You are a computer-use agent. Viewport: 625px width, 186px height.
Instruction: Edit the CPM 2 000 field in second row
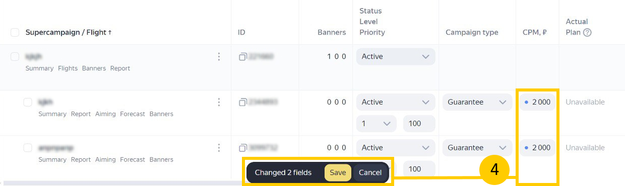tap(537, 102)
